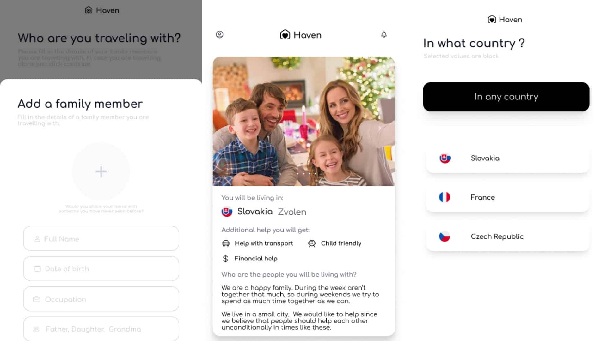Select the In any country button

pos(506,97)
